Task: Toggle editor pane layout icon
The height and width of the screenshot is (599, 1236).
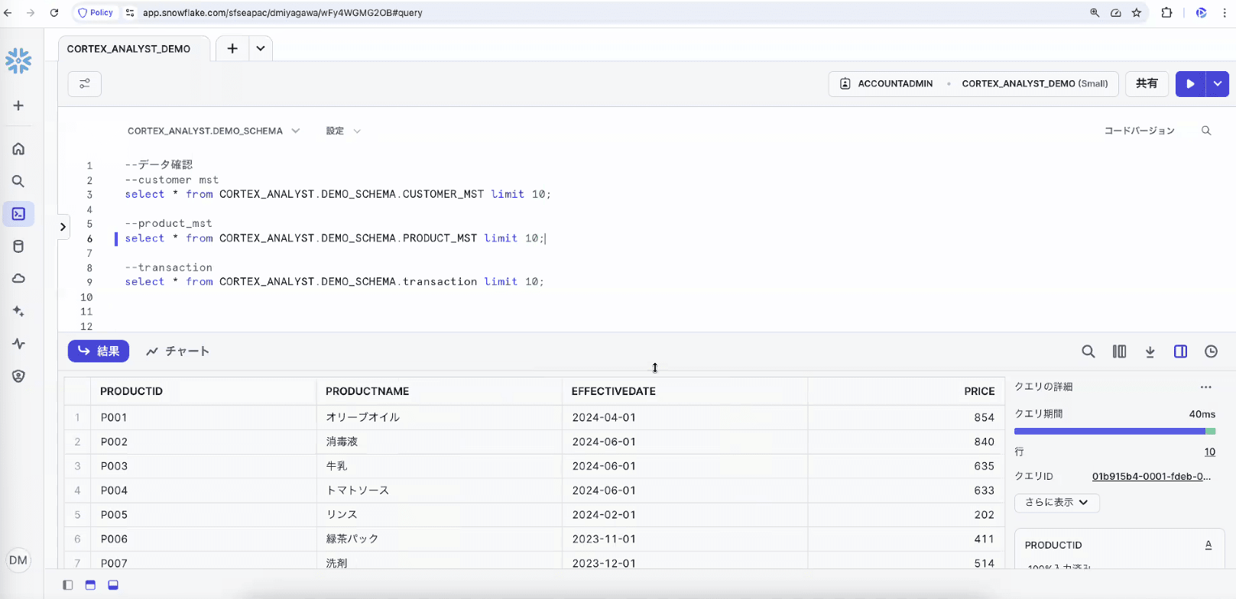Action: click(x=90, y=585)
